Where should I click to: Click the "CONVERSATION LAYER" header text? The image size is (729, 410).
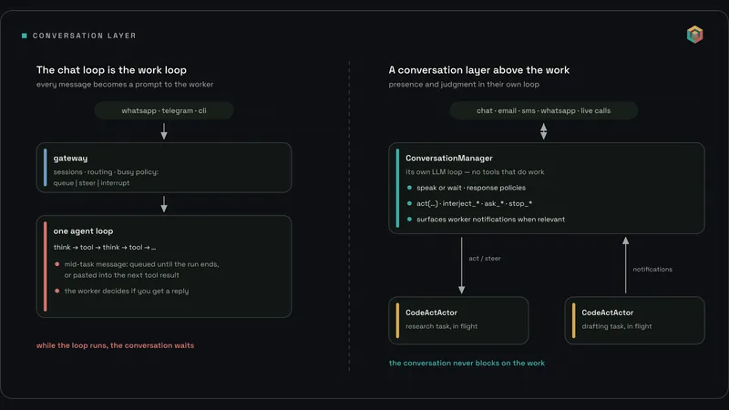84,36
